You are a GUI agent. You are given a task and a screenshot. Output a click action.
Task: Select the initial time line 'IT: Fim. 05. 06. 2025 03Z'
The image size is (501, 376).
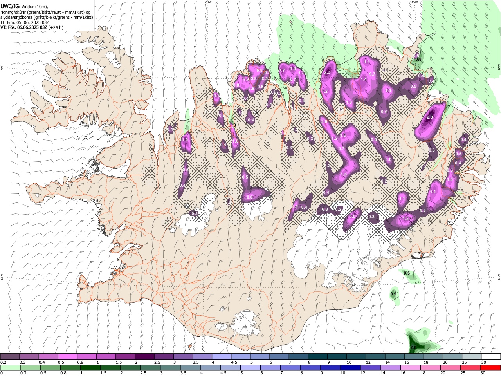pos(25,22)
